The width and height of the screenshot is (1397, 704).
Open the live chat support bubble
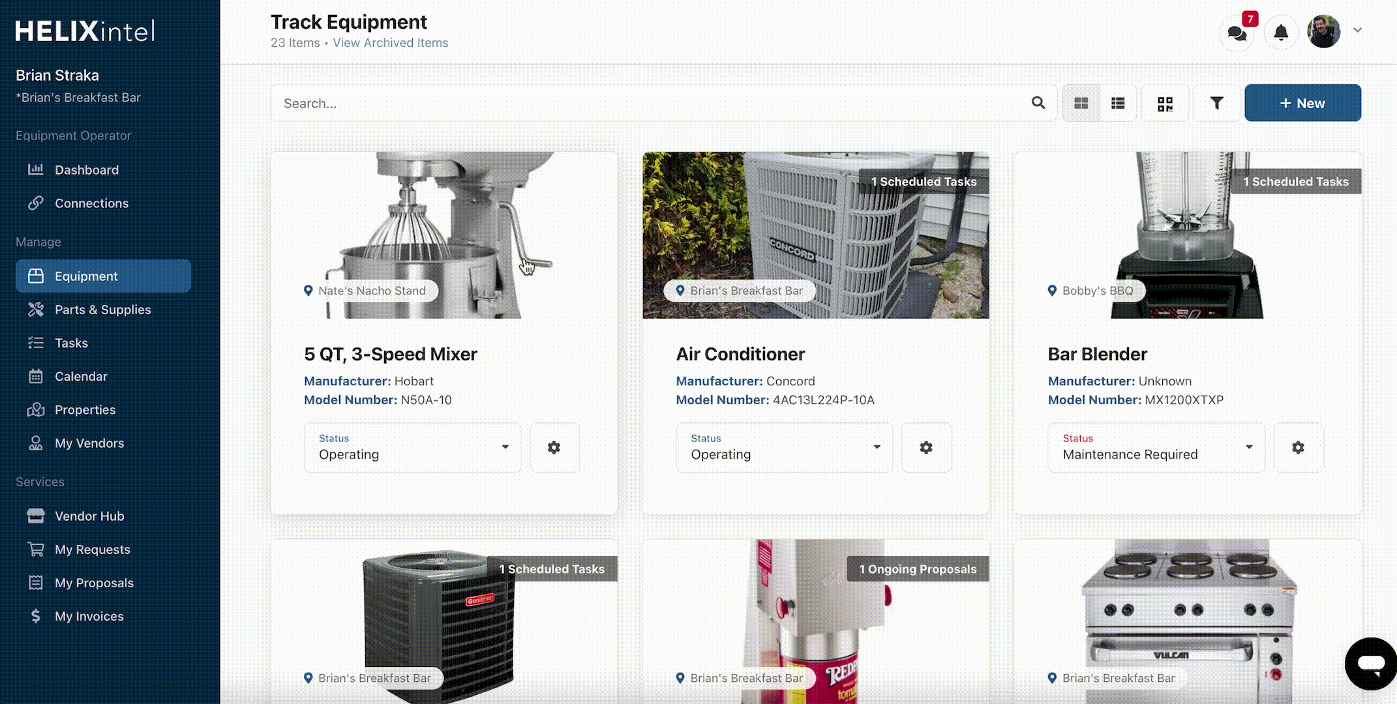(1371, 664)
